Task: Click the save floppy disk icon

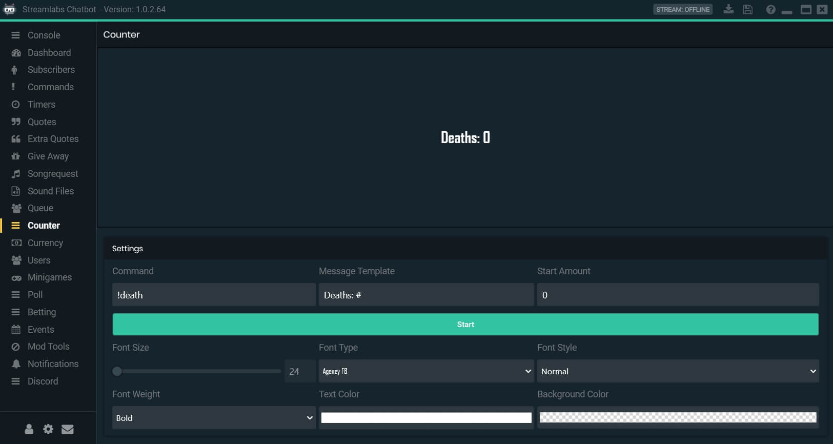Action: coord(748,9)
